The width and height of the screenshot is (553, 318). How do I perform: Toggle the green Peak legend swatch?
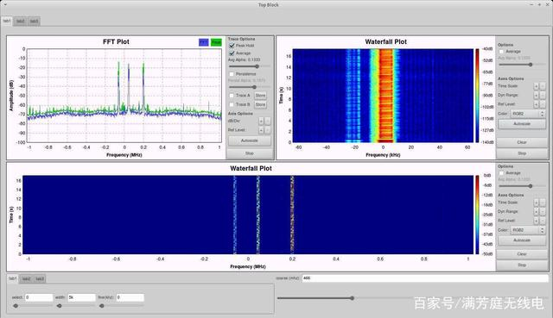pos(216,42)
